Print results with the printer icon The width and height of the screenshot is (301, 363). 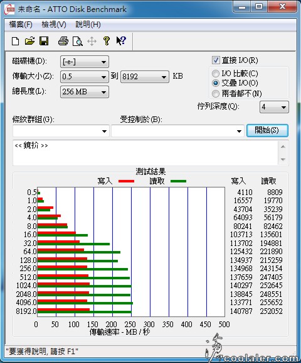pyautogui.click(x=63, y=42)
